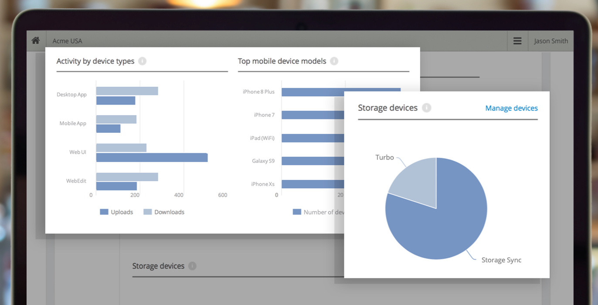Click the Web UI uploads bar
598x305 pixels.
[152, 157]
